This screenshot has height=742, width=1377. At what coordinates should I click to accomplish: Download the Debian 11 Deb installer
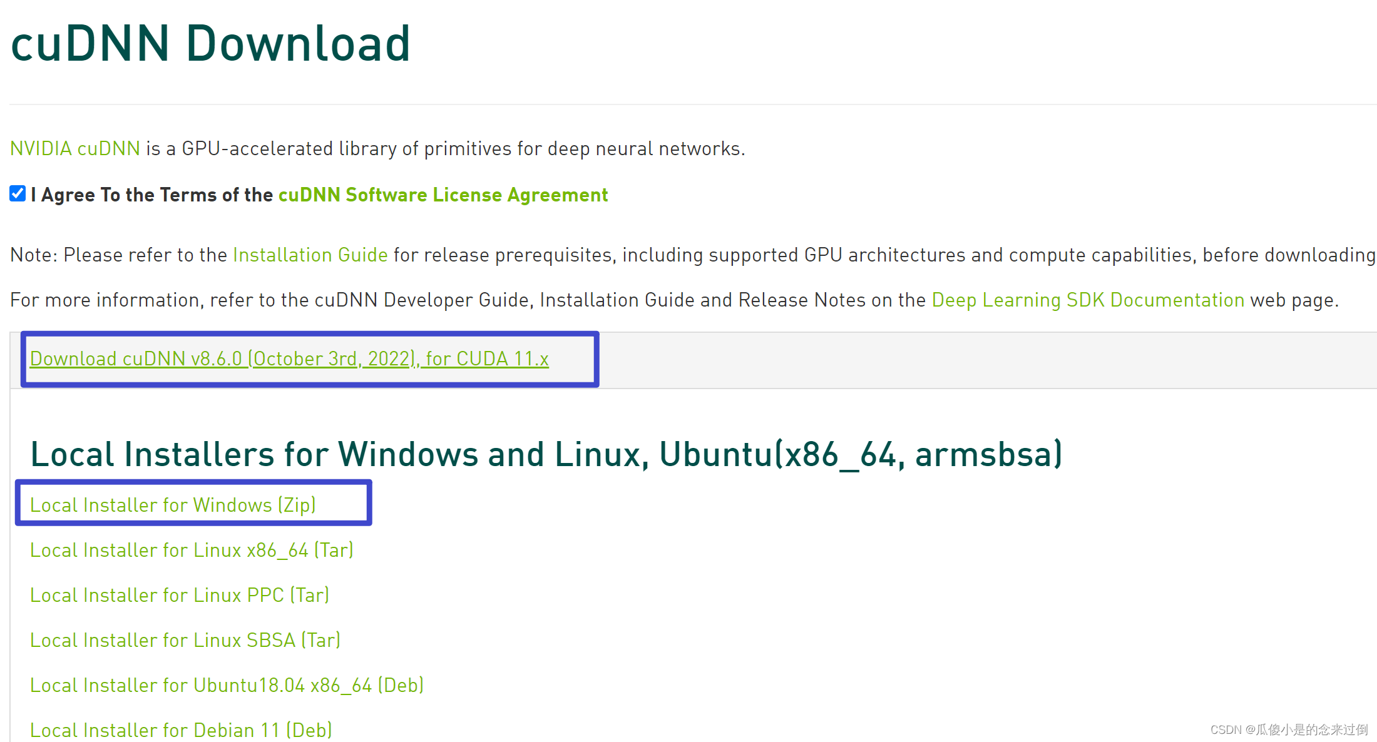click(x=180, y=729)
